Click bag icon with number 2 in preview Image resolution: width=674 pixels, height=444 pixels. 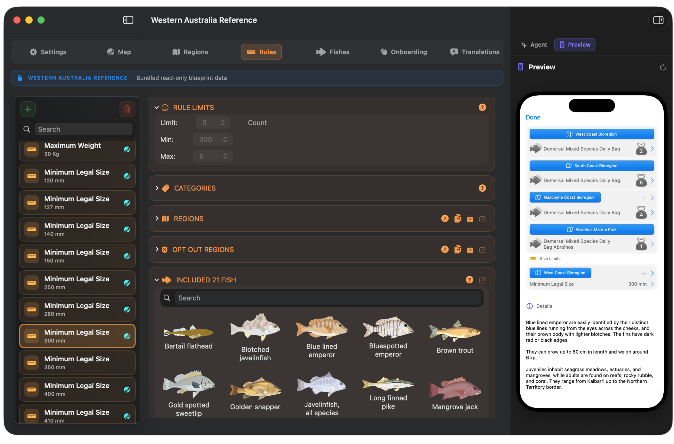[x=641, y=149]
